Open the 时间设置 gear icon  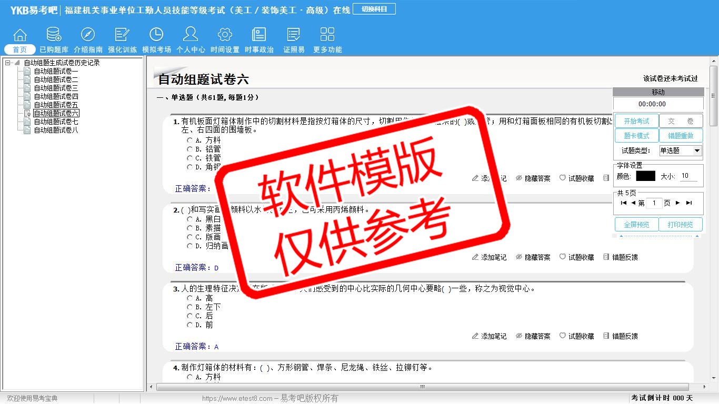(x=225, y=35)
